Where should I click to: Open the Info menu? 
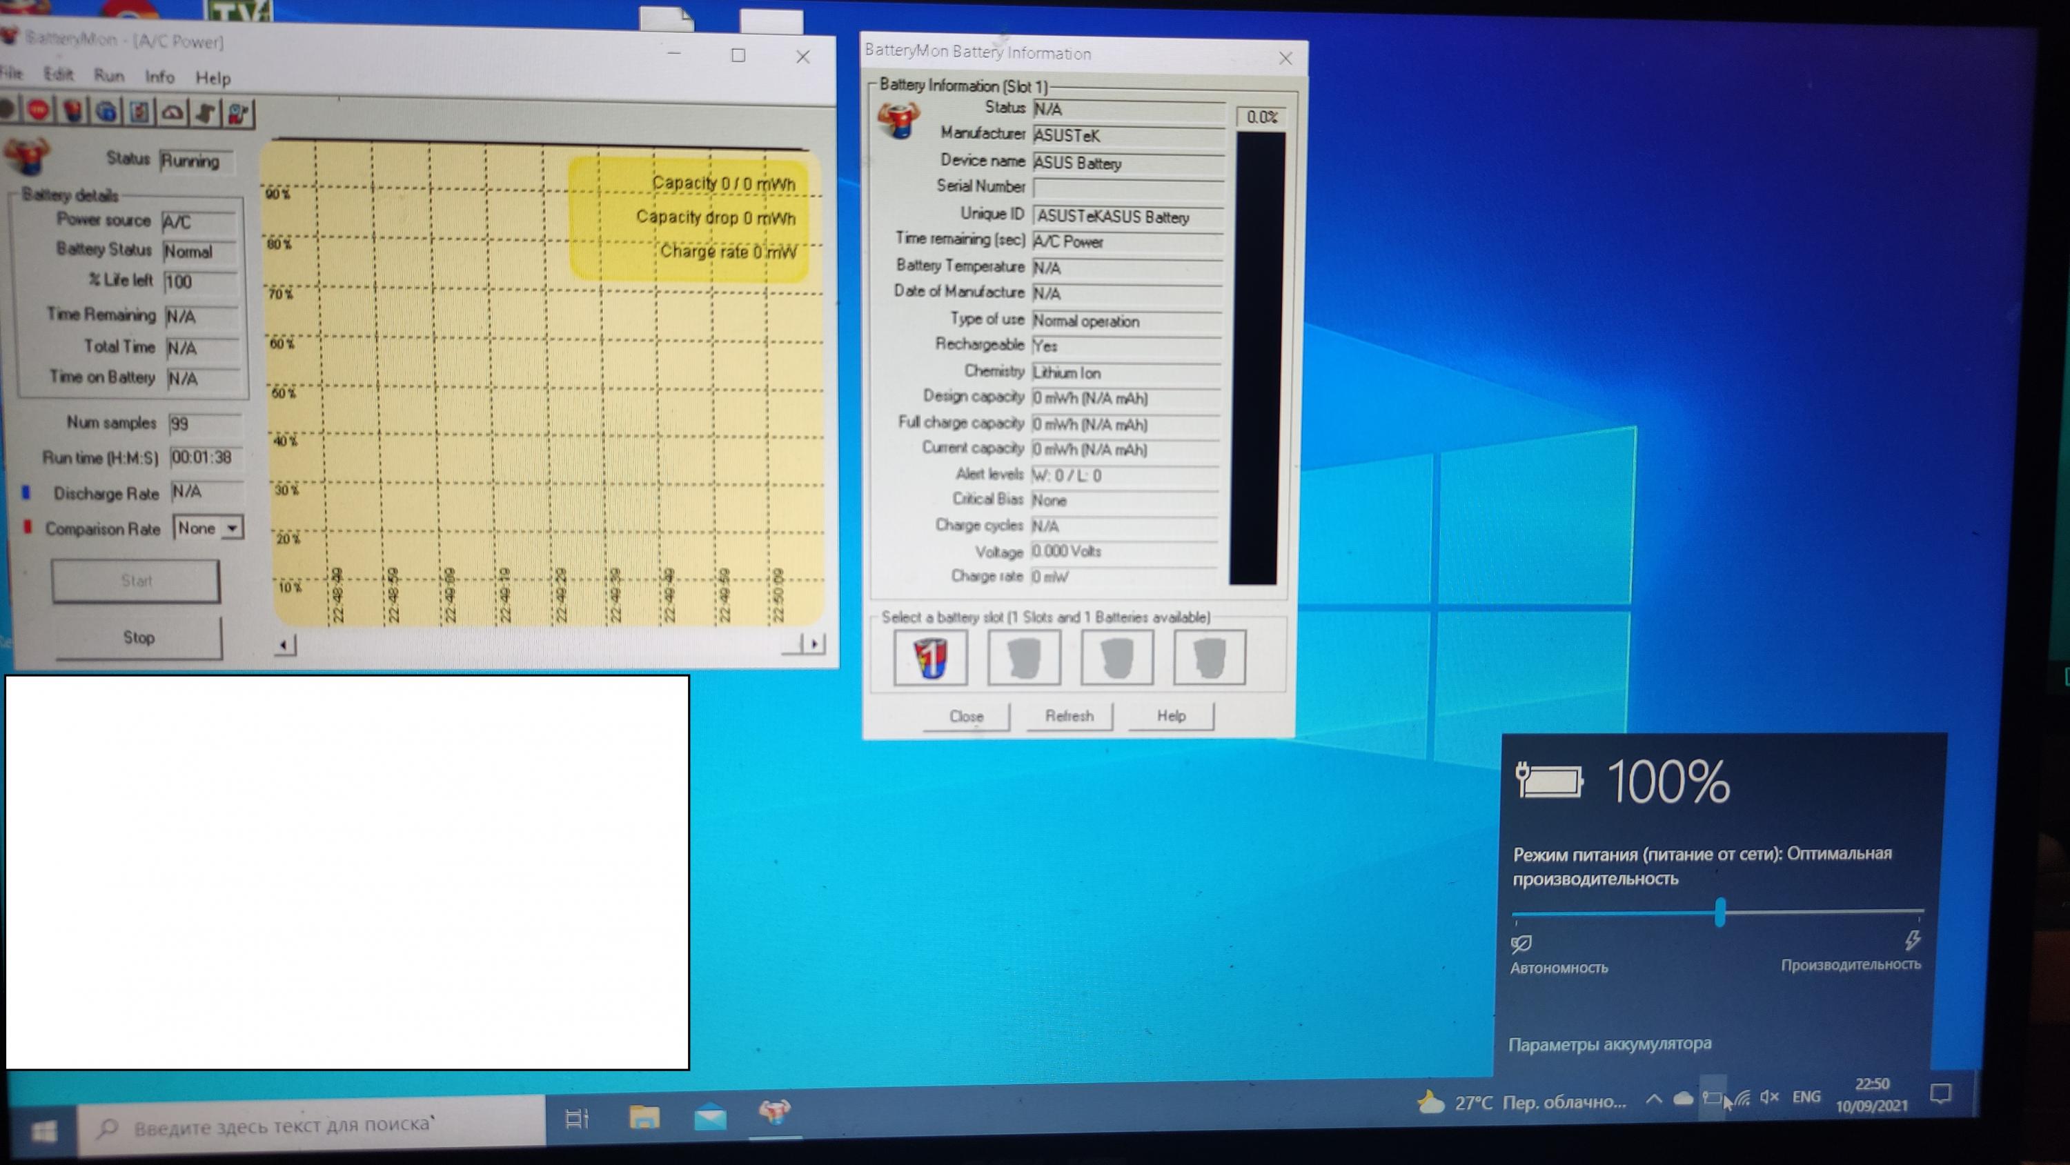(x=159, y=77)
